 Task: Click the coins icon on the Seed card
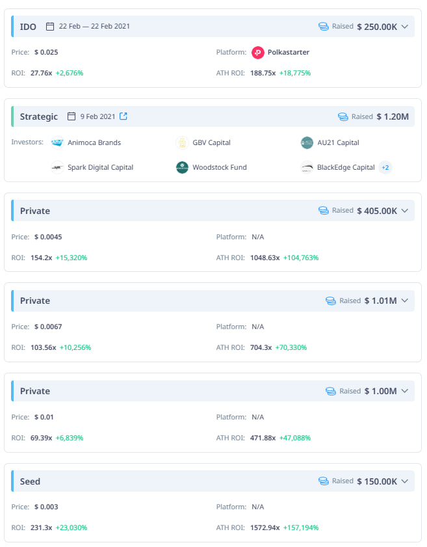(322, 481)
